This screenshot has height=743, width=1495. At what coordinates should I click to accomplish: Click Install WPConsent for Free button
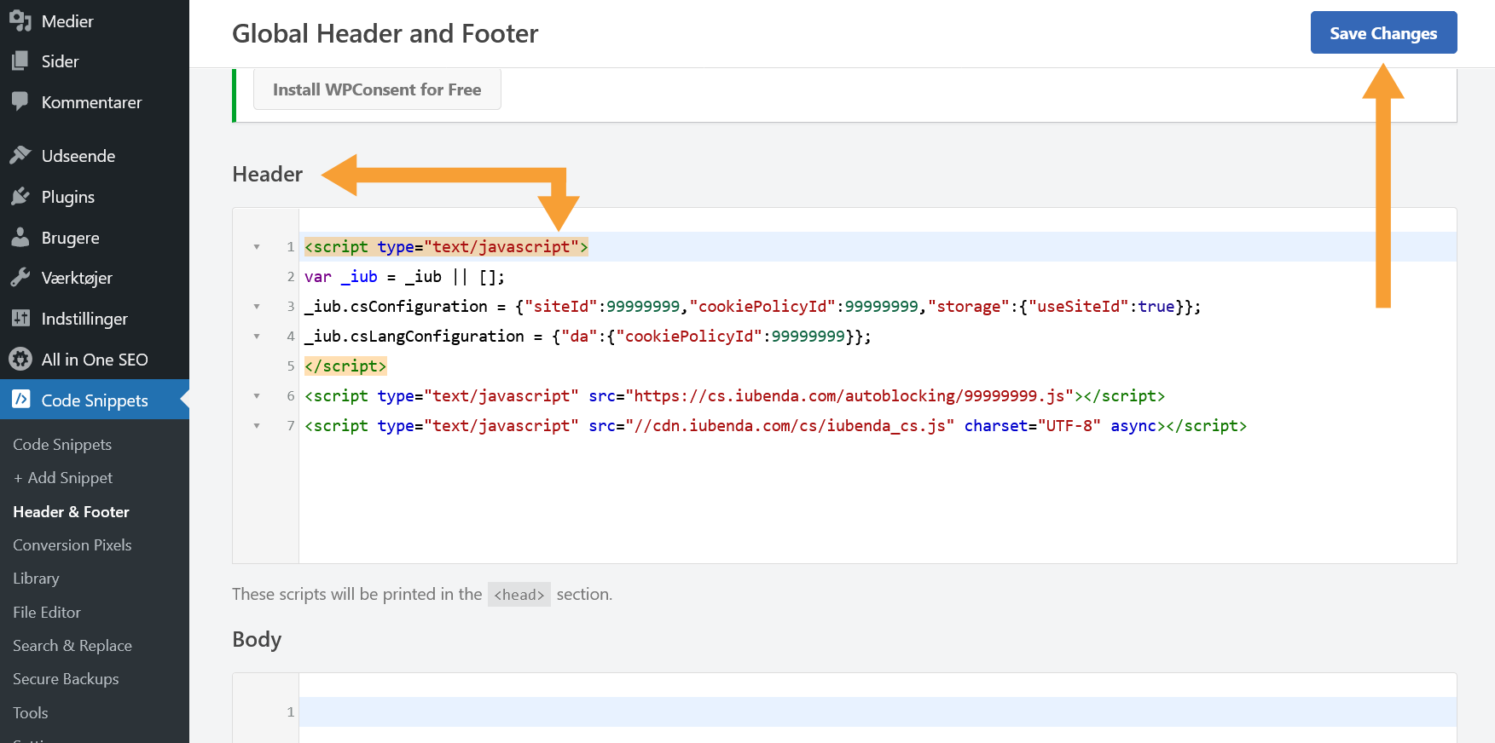[377, 89]
